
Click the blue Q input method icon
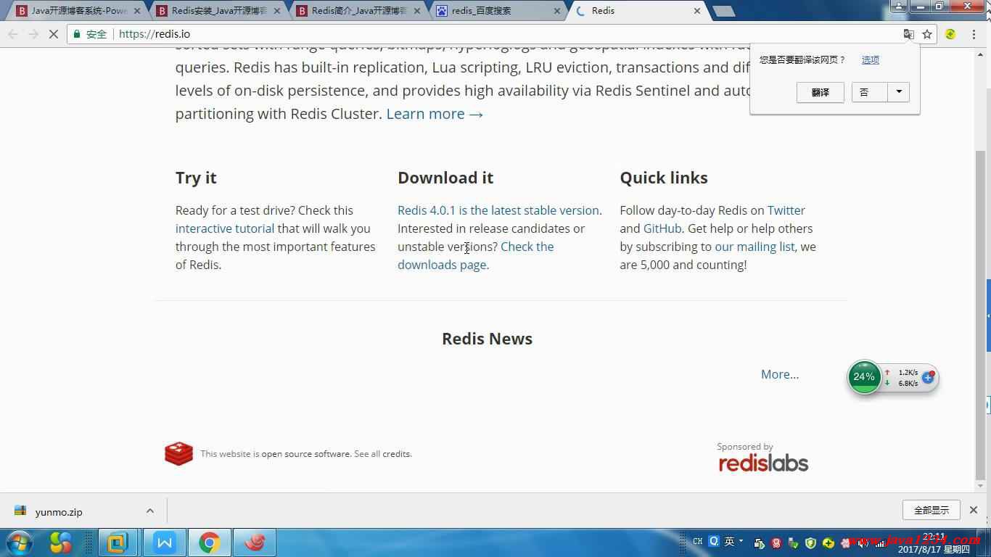pyautogui.click(x=714, y=541)
